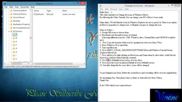Click the REG_SZ type cell

point(50,14)
